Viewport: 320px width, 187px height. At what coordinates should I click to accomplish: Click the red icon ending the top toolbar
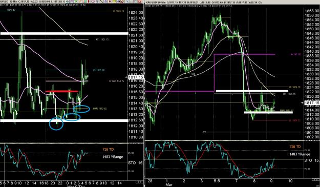coord(140,1)
